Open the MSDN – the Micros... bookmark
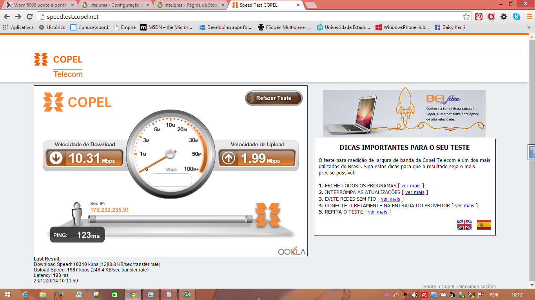 pyautogui.click(x=167, y=27)
